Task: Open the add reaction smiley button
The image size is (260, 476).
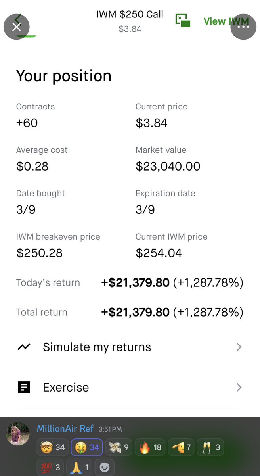Action: point(104,467)
